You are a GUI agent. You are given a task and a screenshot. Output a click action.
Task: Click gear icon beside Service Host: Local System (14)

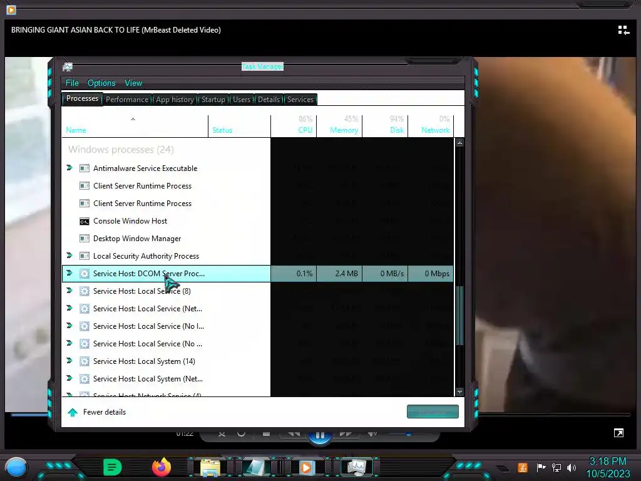point(85,361)
